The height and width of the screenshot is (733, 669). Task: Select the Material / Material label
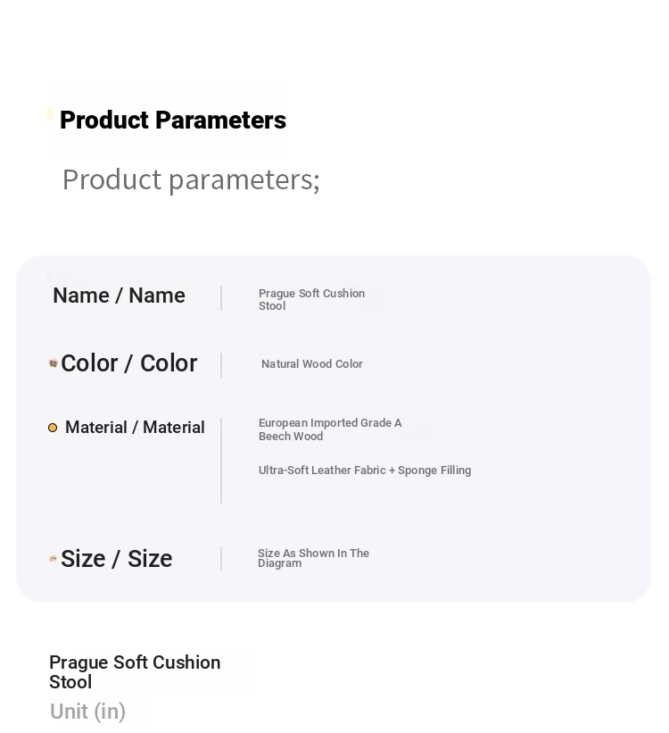135,428
